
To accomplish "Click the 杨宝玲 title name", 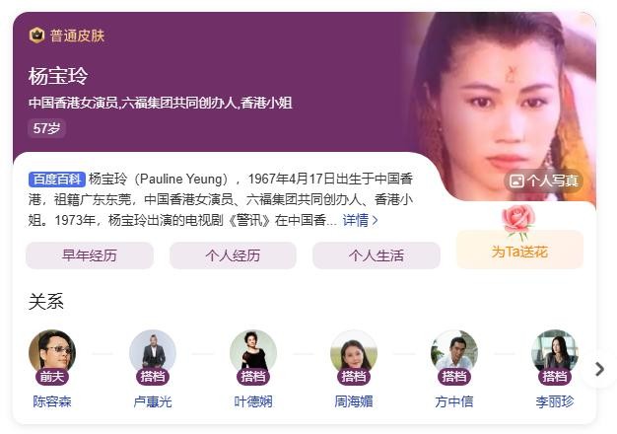I will coord(58,76).
